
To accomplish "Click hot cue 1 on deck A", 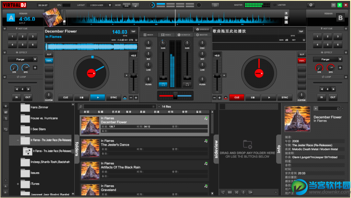I will (12, 36).
